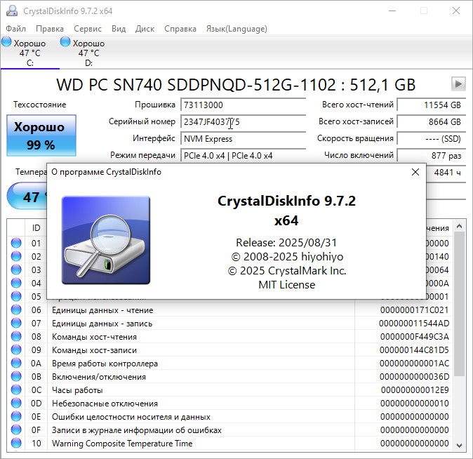Select the C: drive status tab
The width and height of the screenshot is (473, 459).
30,53
